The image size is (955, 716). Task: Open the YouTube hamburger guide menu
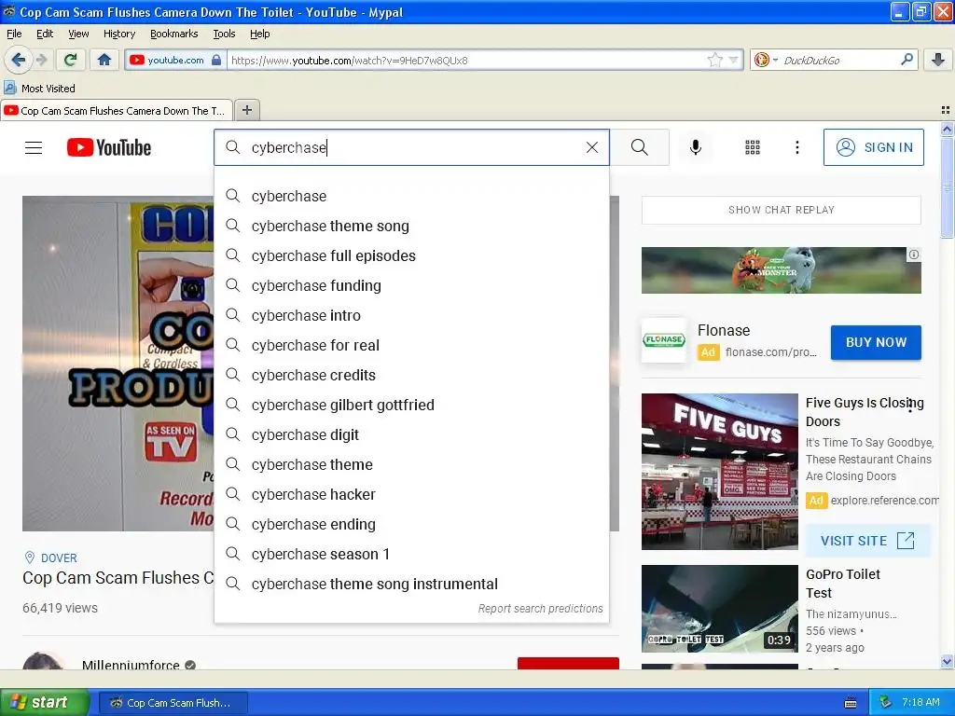[34, 147]
